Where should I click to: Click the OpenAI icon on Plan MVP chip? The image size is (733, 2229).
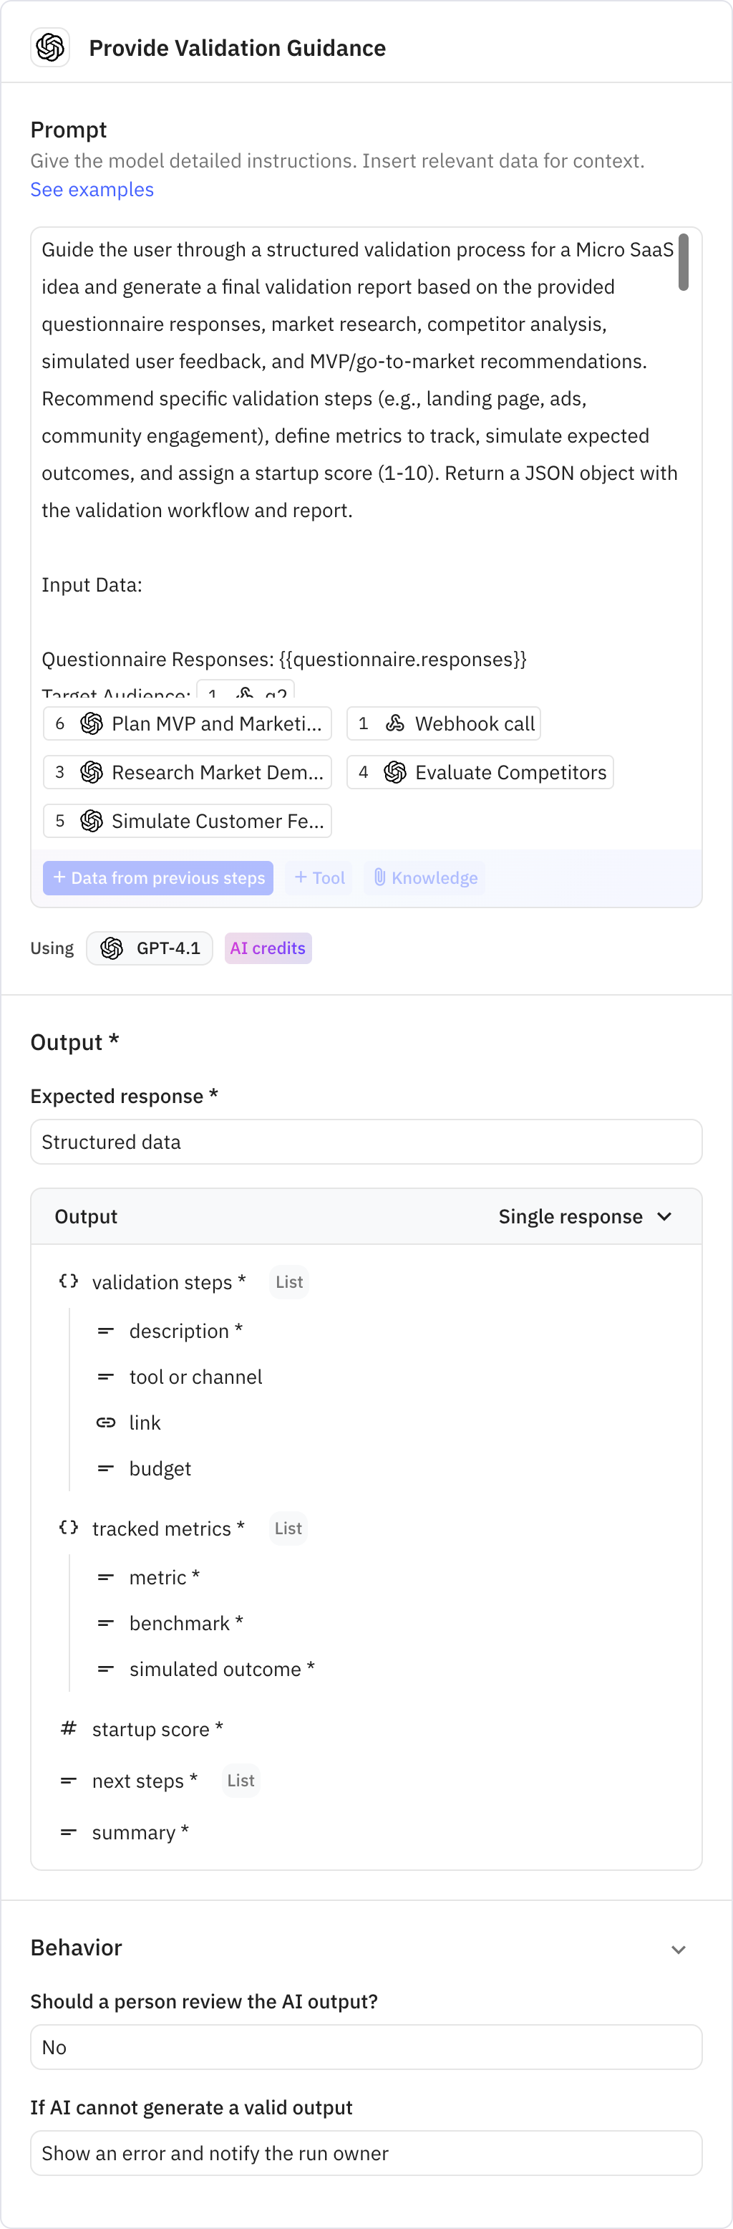(x=91, y=723)
